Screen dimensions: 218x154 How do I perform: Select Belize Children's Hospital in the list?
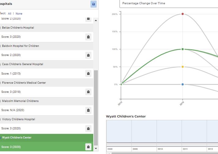(18, 28)
